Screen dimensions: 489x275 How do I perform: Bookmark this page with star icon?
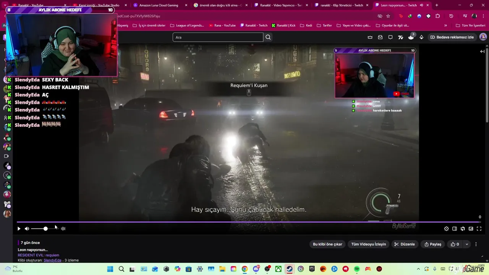pos(388,16)
